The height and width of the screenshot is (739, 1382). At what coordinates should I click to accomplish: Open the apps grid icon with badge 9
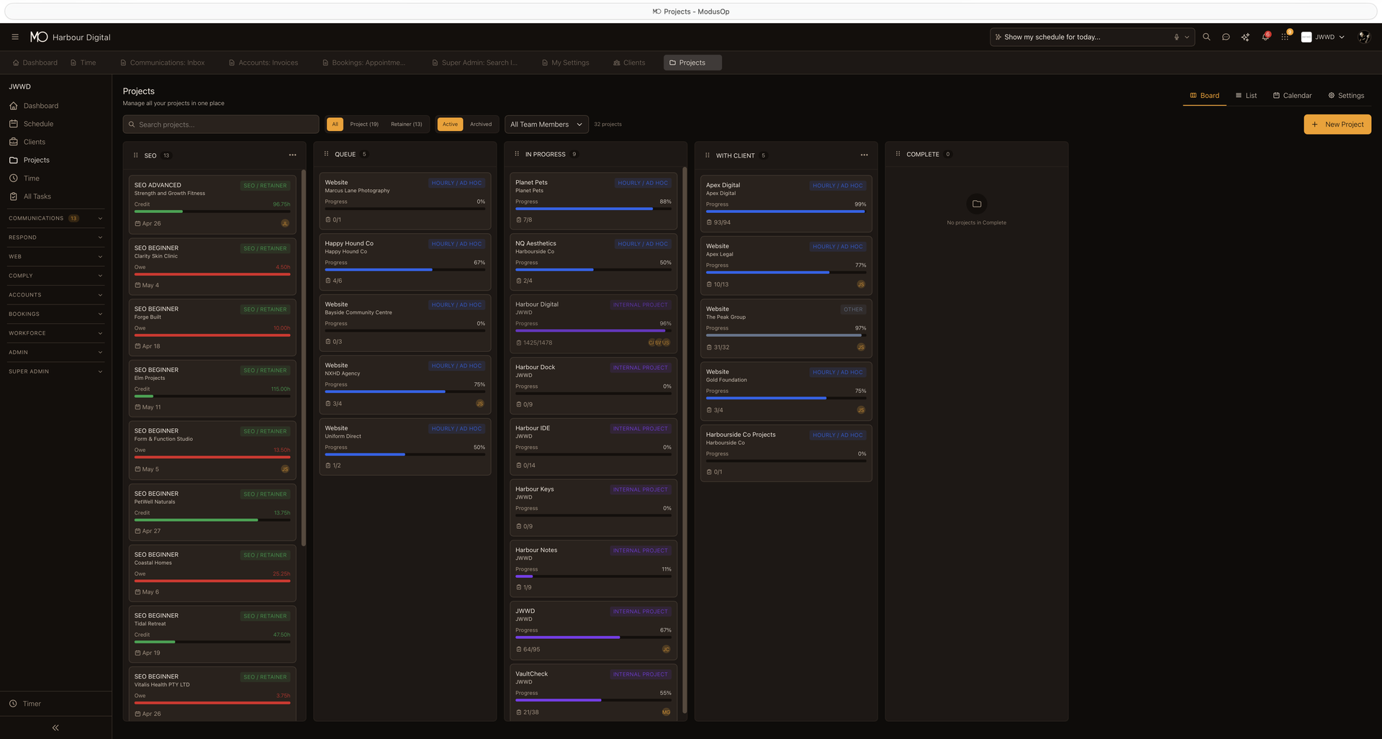pos(1285,37)
